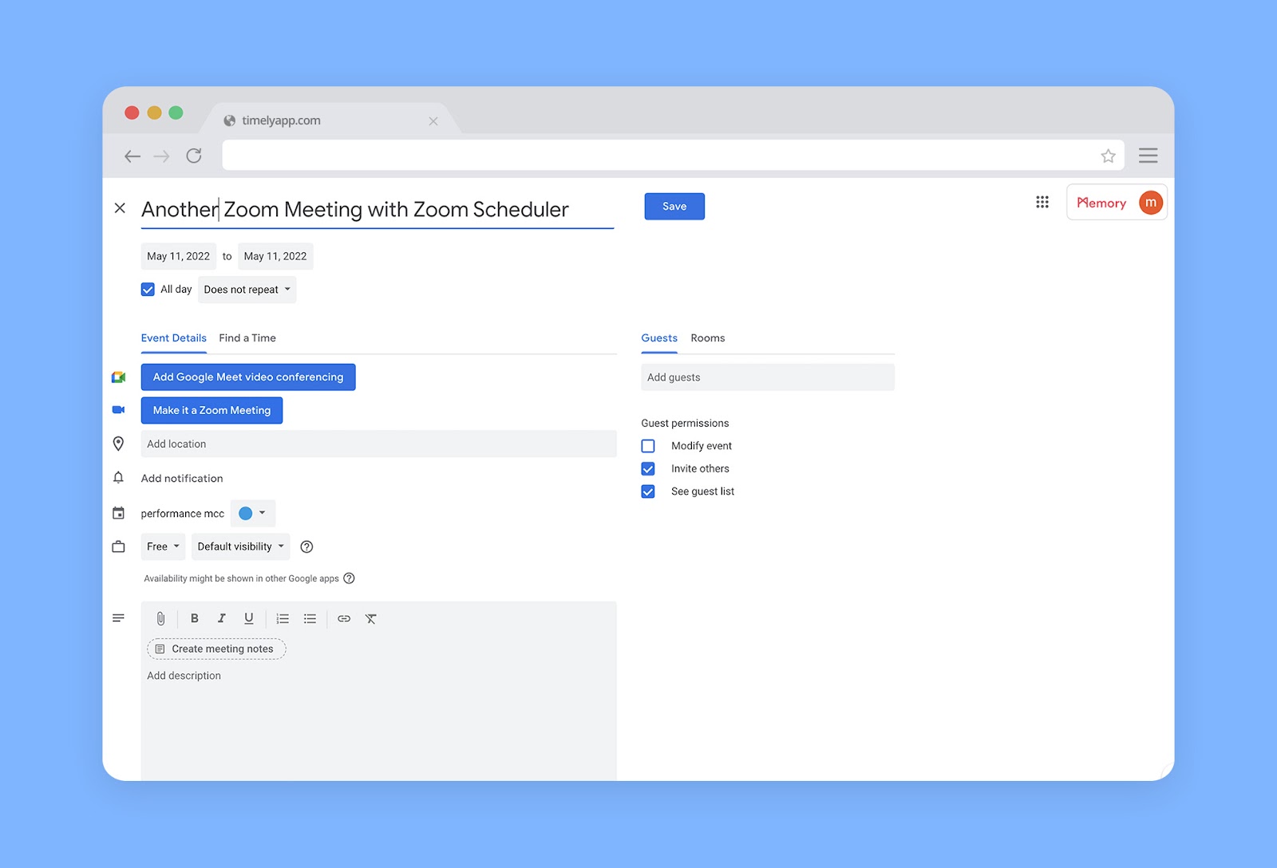Image resolution: width=1277 pixels, height=868 pixels.
Task: Expand the Free availability dropdown
Action: (x=163, y=546)
